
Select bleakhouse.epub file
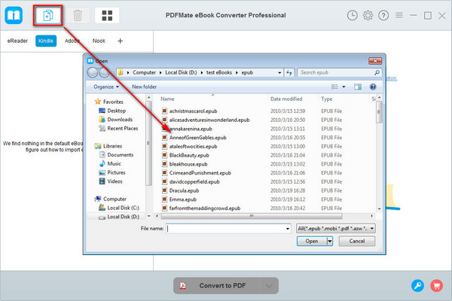click(185, 164)
